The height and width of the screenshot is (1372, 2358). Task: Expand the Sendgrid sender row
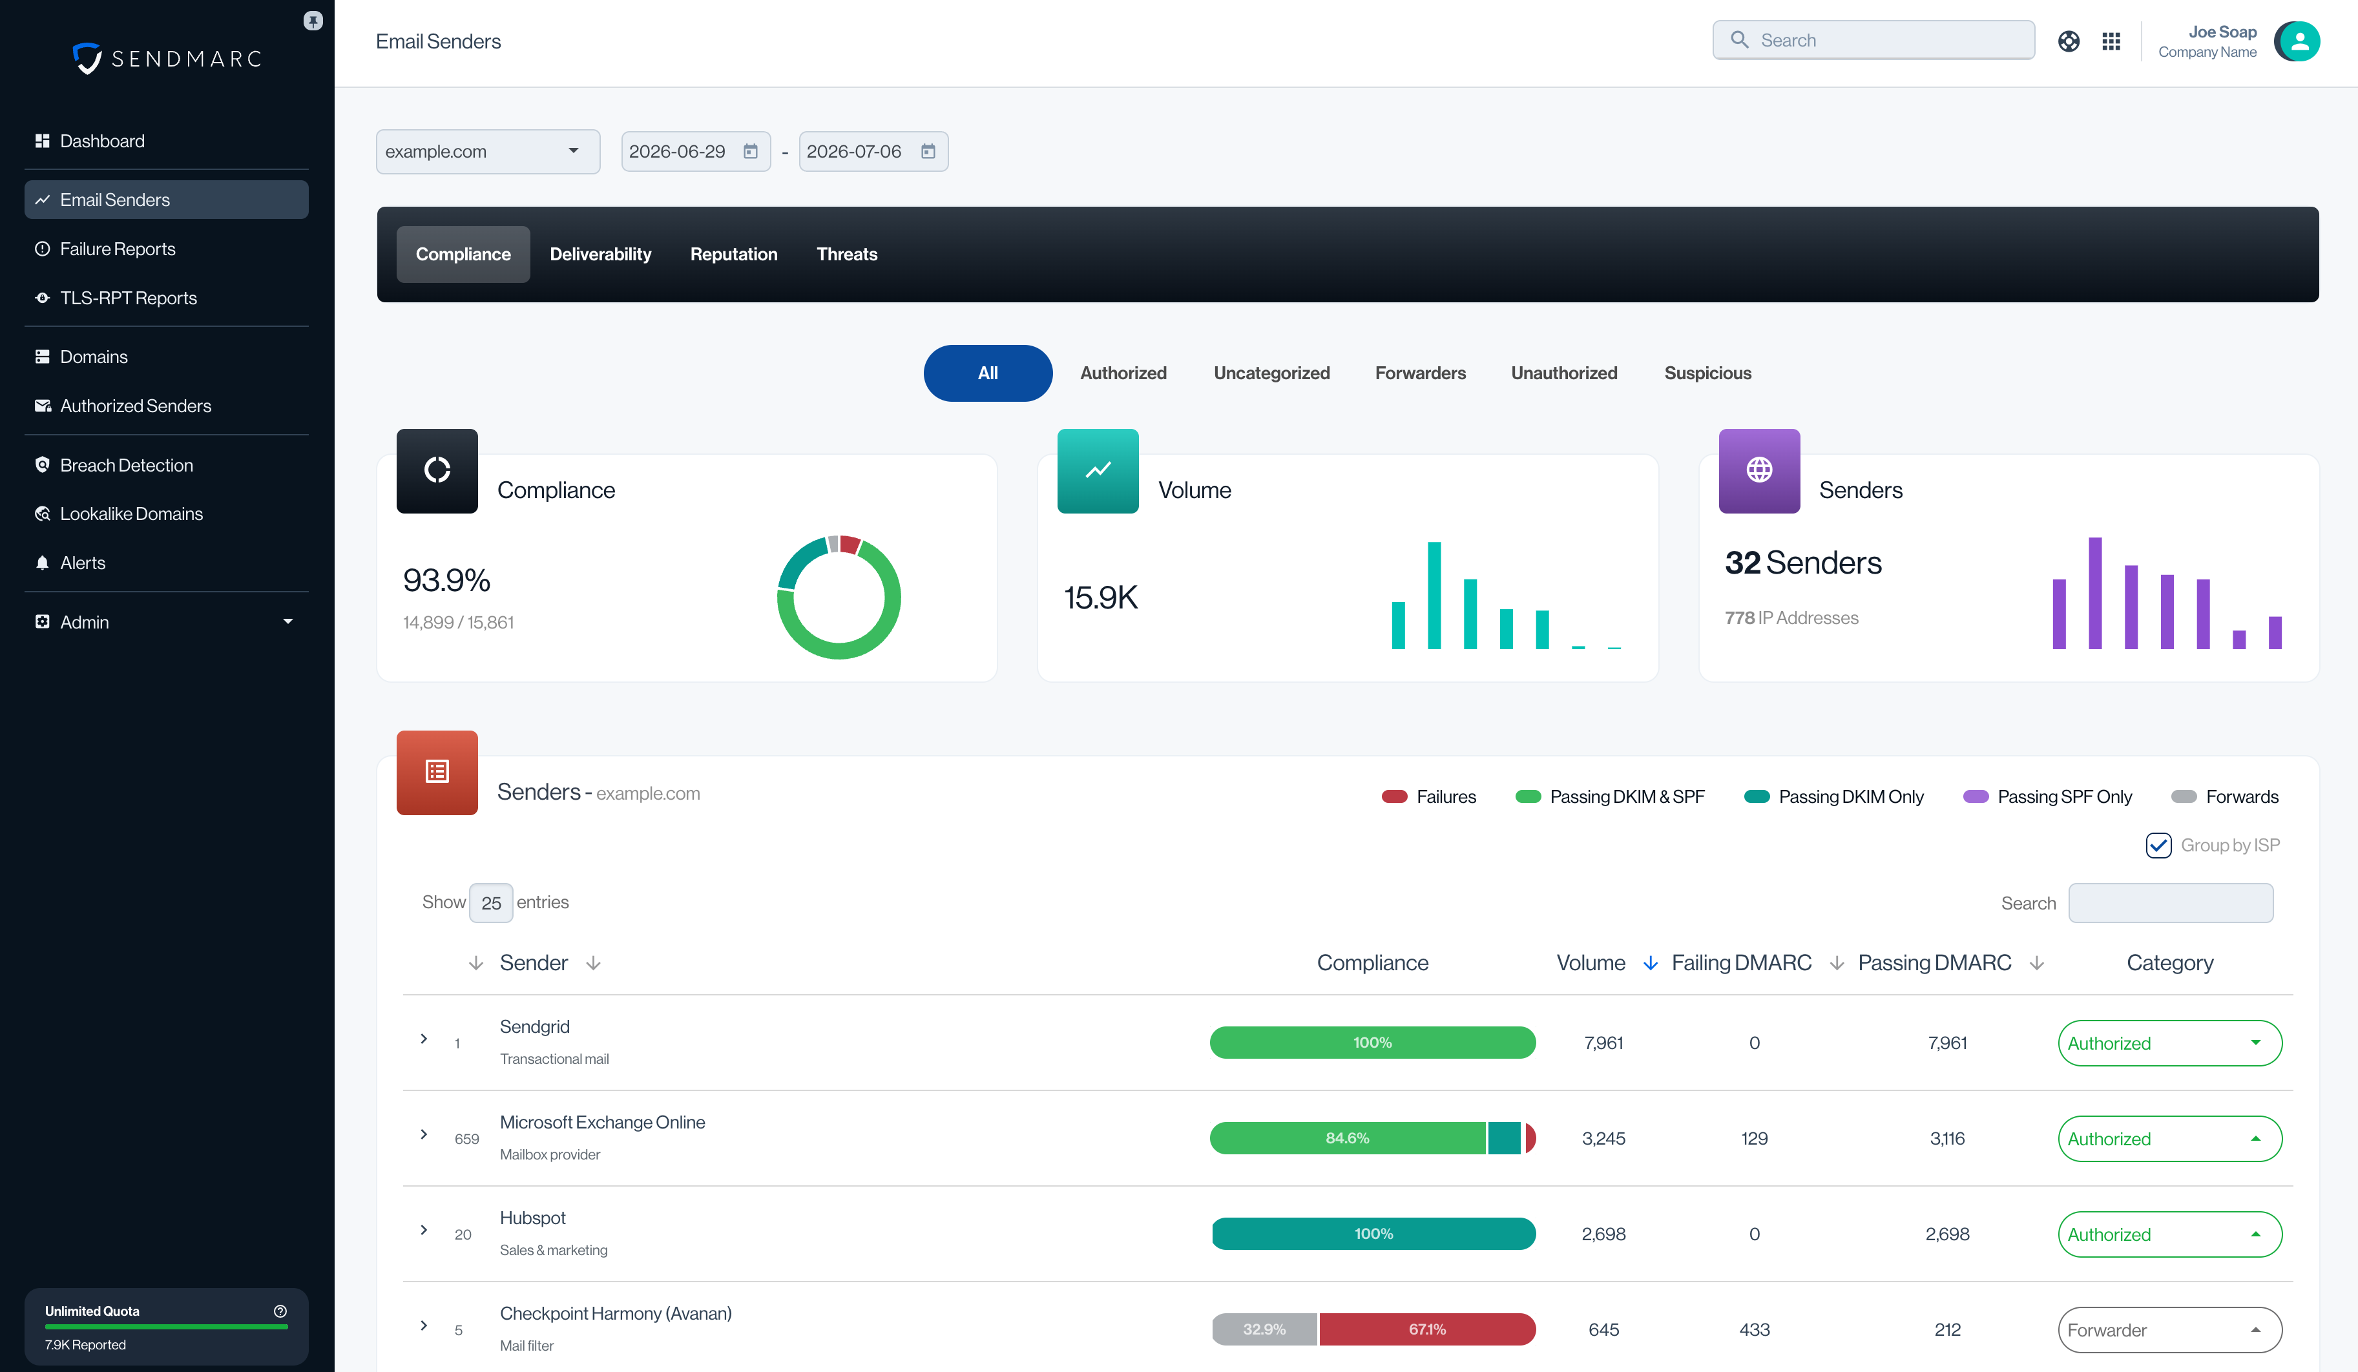[424, 1039]
